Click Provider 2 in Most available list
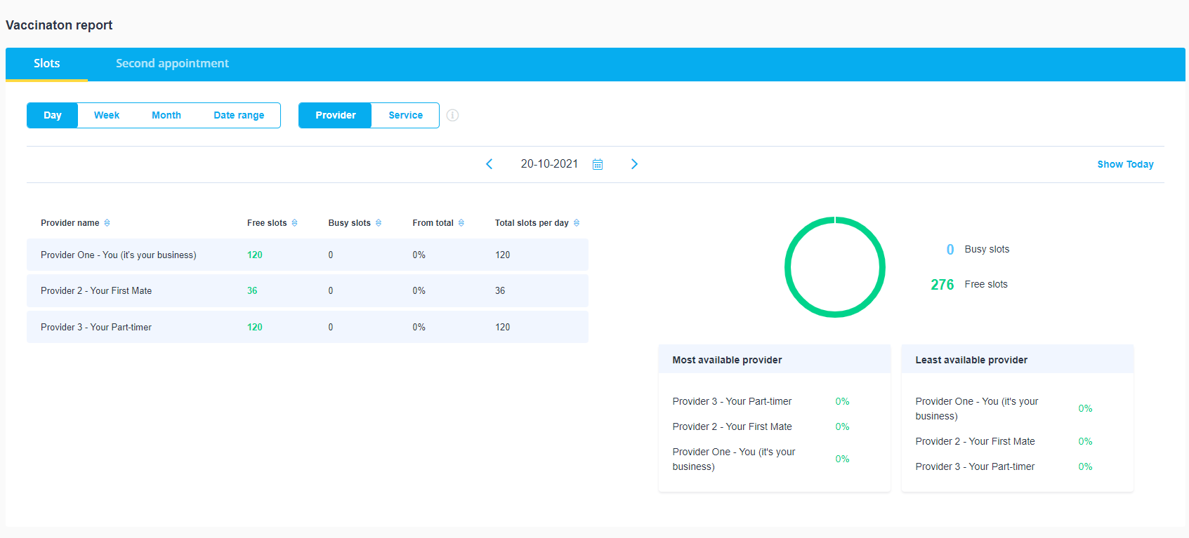This screenshot has height=538, width=1189. coord(732,426)
